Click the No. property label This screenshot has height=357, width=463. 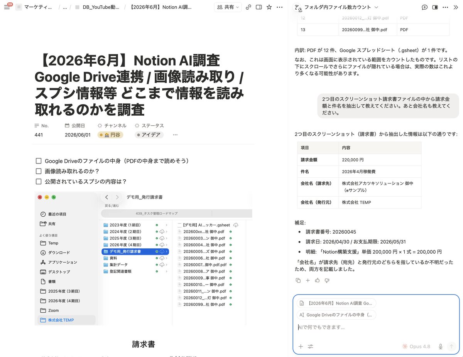[42, 126]
